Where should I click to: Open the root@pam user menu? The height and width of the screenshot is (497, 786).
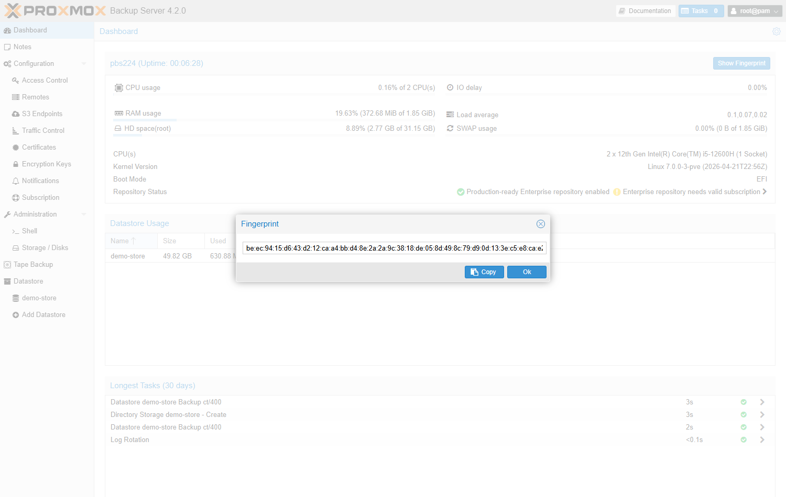point(755,11)
